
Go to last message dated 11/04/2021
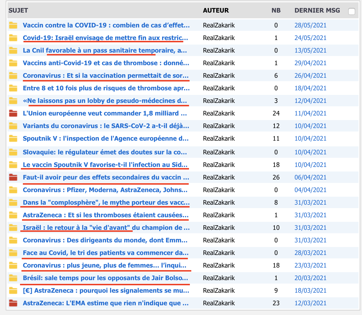[310, 113]
